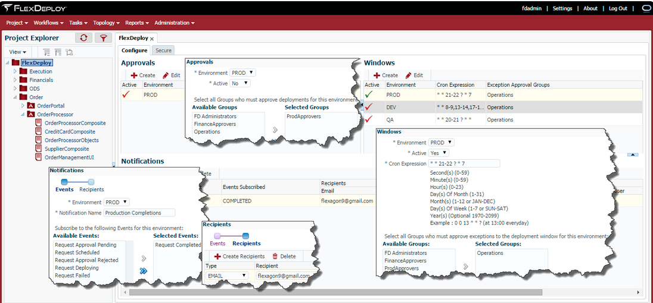Switch to the Configure tab
This screenshot has height=303, width=653.
[x=134, y=50]
